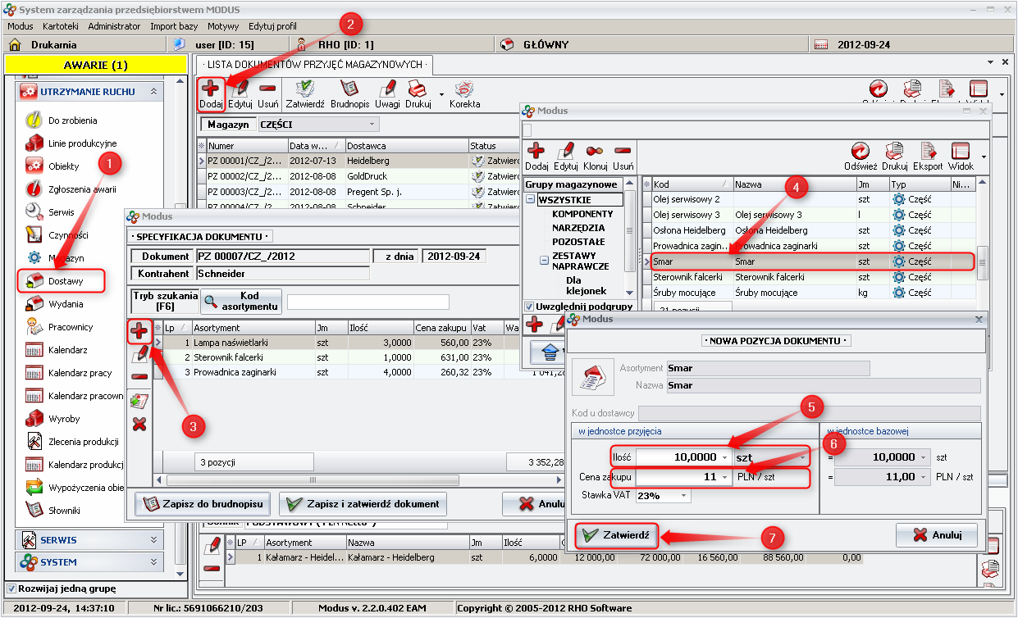Open the Kartoteki menu

(60, 26)
